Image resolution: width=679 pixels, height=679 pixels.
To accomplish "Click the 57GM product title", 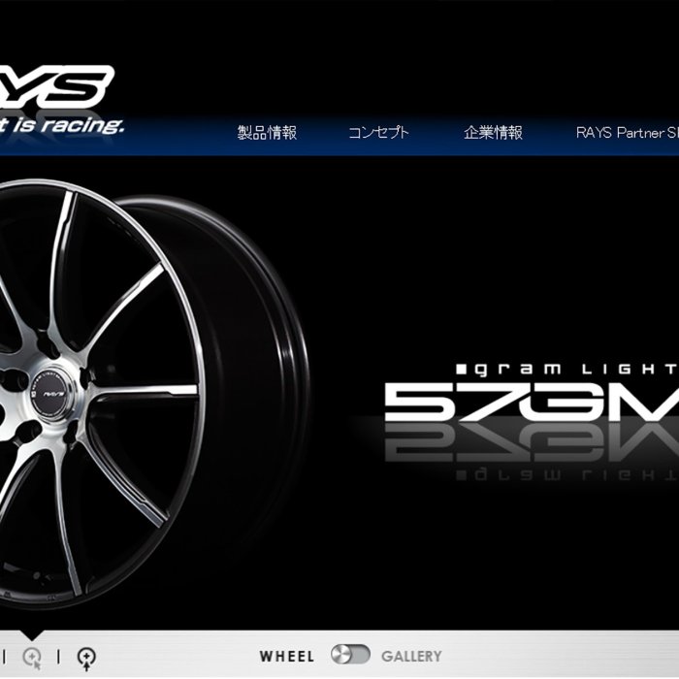I will click(532, 403).
